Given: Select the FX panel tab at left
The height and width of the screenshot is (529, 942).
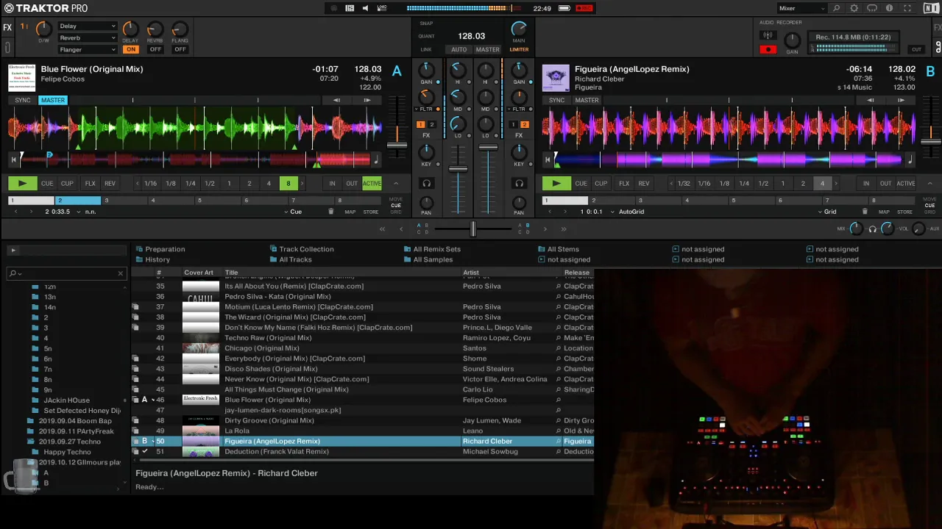Looking at the screenshot, I should [7, 28].
